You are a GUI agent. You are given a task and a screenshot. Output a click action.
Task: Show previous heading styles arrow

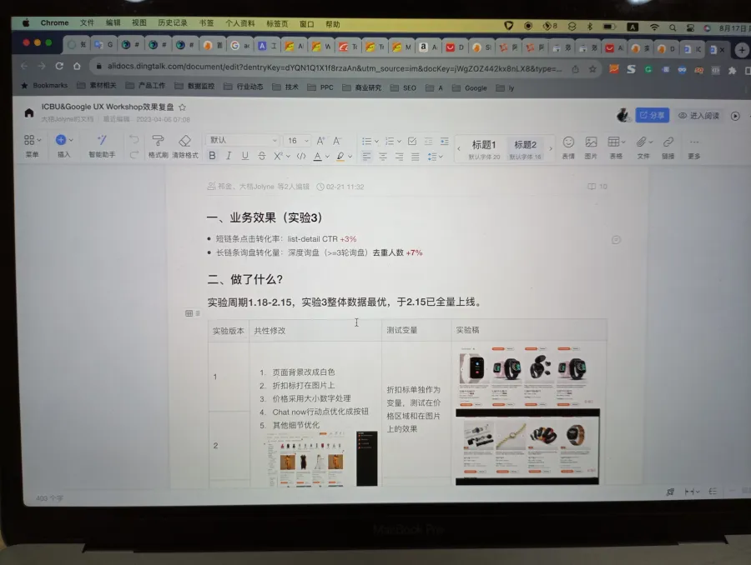[459, 149]
